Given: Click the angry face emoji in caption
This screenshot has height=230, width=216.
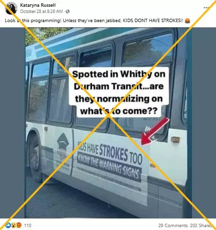Looking at the screenshot, I should [x=187, y=21].
